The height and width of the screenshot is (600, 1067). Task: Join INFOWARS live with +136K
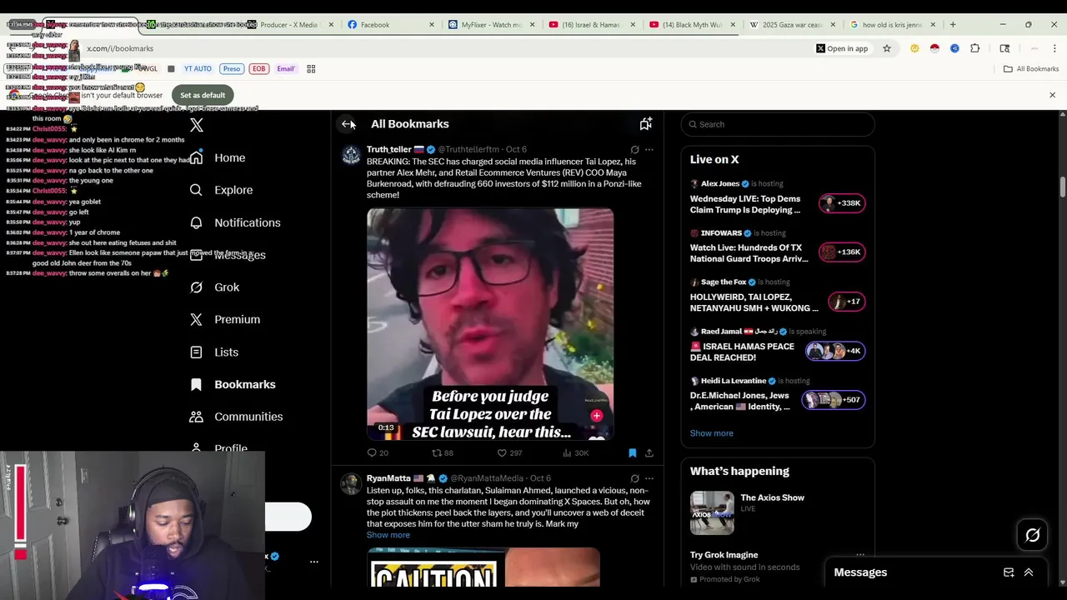pos(842,252)
